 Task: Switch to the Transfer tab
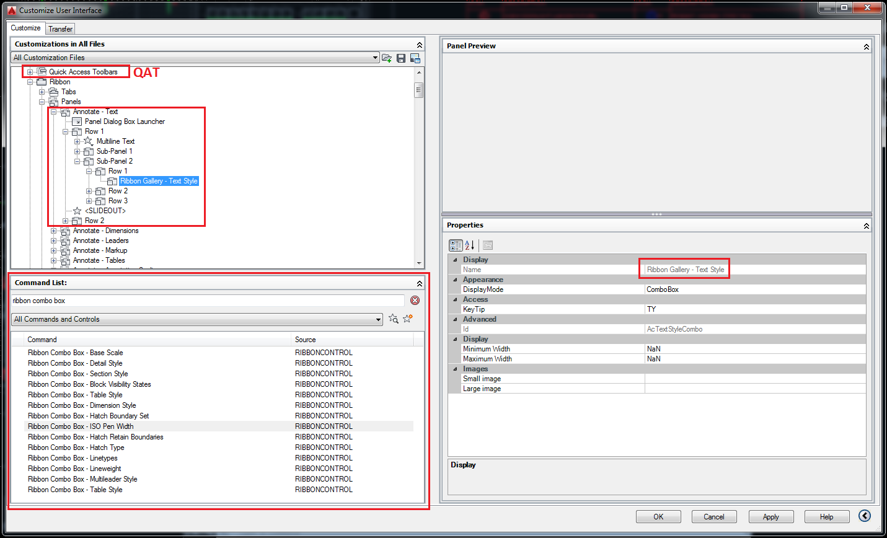[60, 29]
